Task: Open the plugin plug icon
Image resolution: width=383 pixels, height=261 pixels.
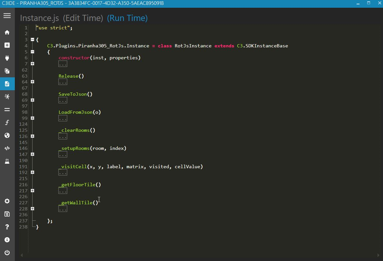Action: [x=7, y=58]
